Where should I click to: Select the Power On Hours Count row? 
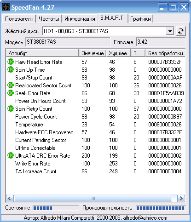pos(95,101)
